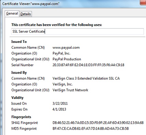Select the SHA1 fingerprint value starting D8:46
Viewport: 146px width, 135px height.
click(98, 123)
